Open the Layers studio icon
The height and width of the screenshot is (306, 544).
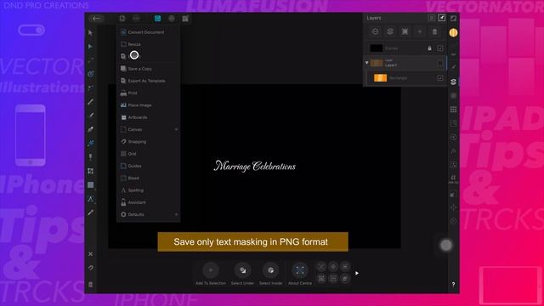coord(453,82)
